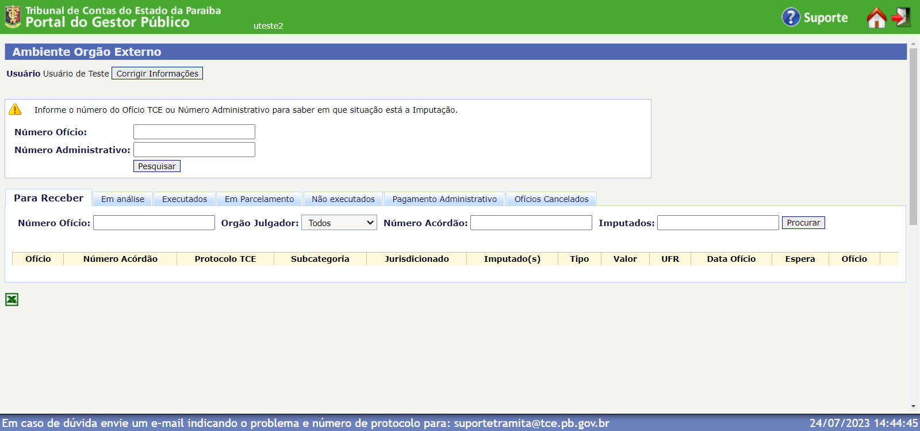Click Jurisdicionado column header
This screenshot has height=431, width=920.
click(417, 259)
